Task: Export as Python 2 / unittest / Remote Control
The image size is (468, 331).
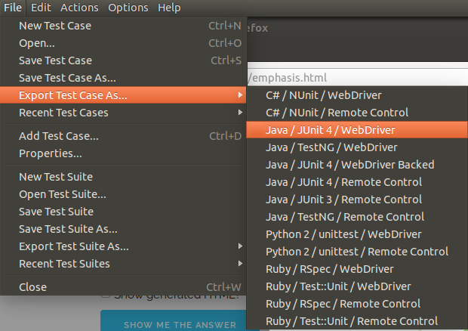Action: [x=357, y=251]
